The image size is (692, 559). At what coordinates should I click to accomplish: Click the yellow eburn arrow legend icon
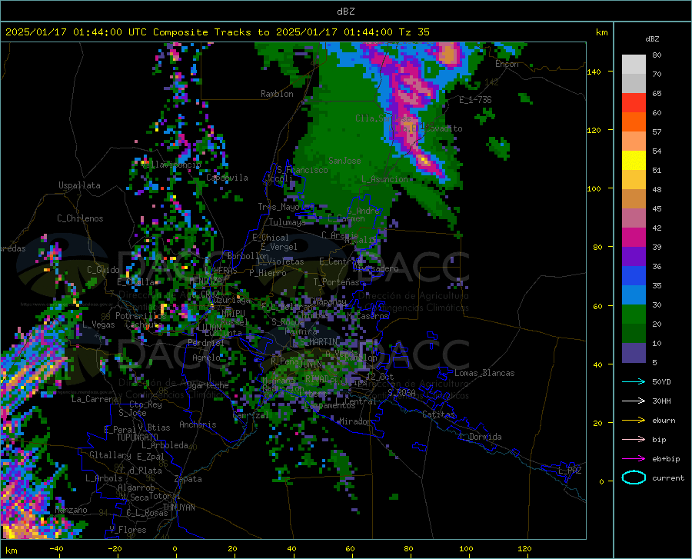[x=634, y=421]
